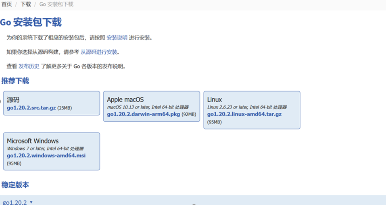
Task: Click the Microsoft Windows box title
Action: pos(33,141)
